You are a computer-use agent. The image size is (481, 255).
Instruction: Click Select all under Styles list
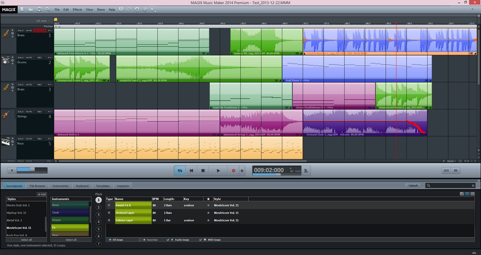tap(26, 240)
